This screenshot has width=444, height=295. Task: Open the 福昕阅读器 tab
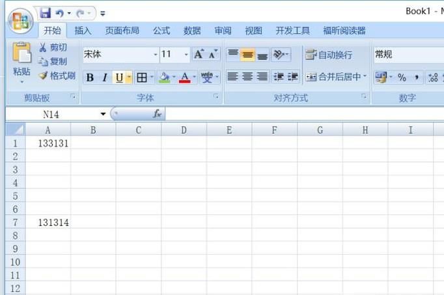(x=344, y=31)
